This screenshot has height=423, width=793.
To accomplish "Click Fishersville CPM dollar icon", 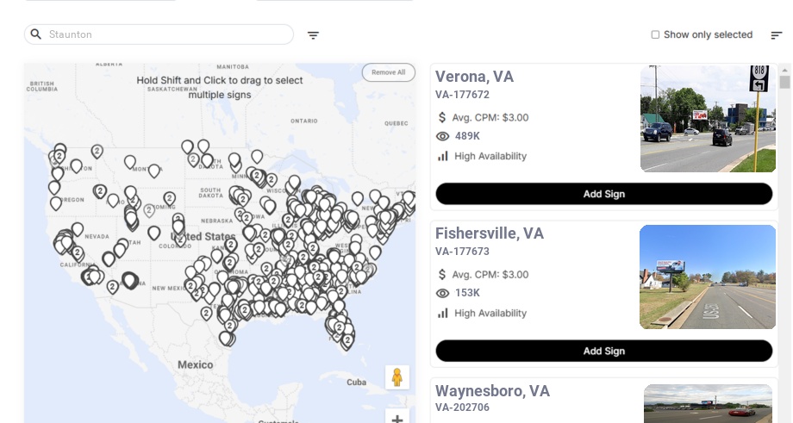I will pyautogui.click(x=443, y=274).
